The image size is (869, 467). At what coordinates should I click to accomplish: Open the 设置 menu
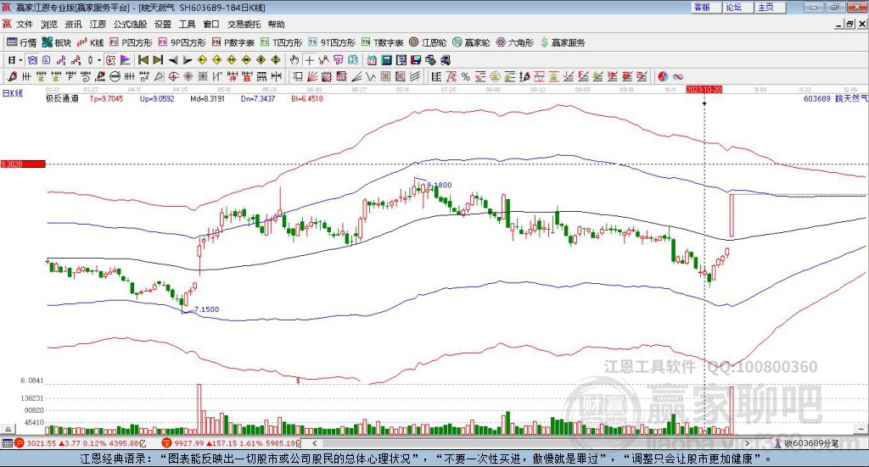click(163, 25)
